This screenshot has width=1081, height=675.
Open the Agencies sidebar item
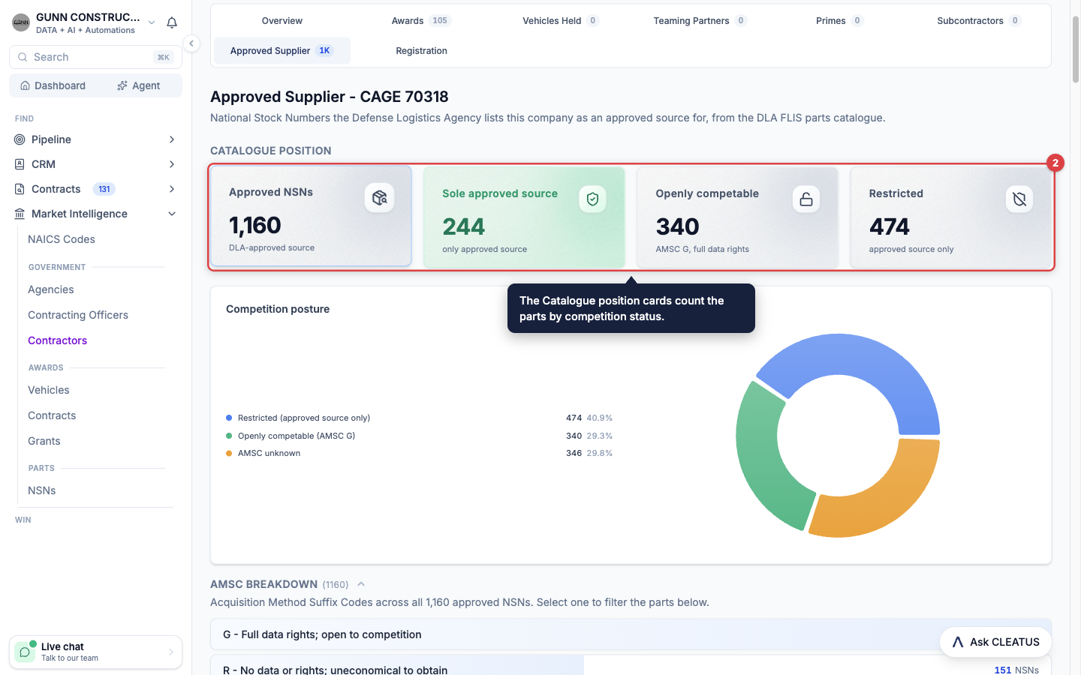(51, 289)
